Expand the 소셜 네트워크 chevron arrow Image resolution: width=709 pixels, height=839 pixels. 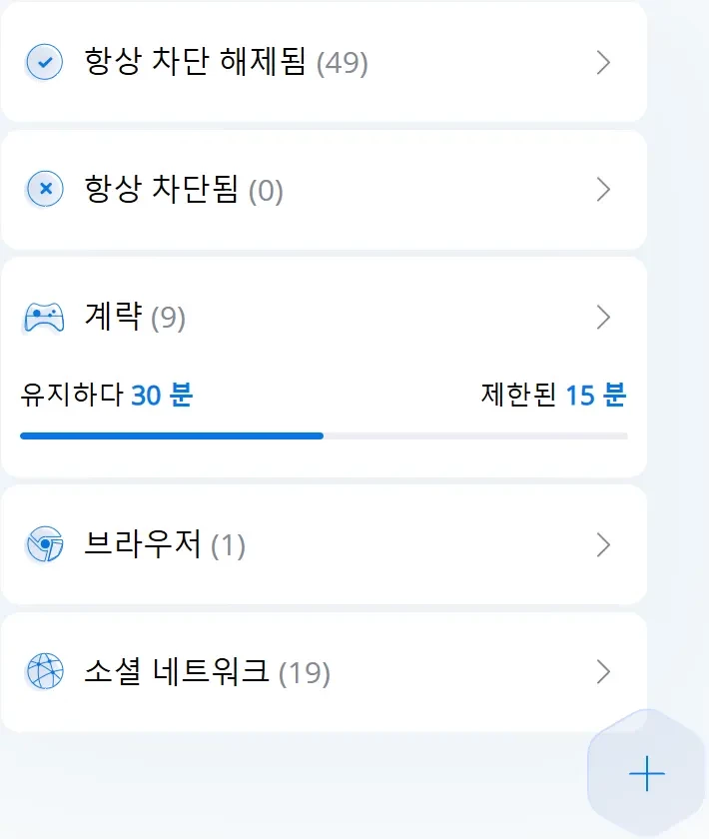[602, 672]
